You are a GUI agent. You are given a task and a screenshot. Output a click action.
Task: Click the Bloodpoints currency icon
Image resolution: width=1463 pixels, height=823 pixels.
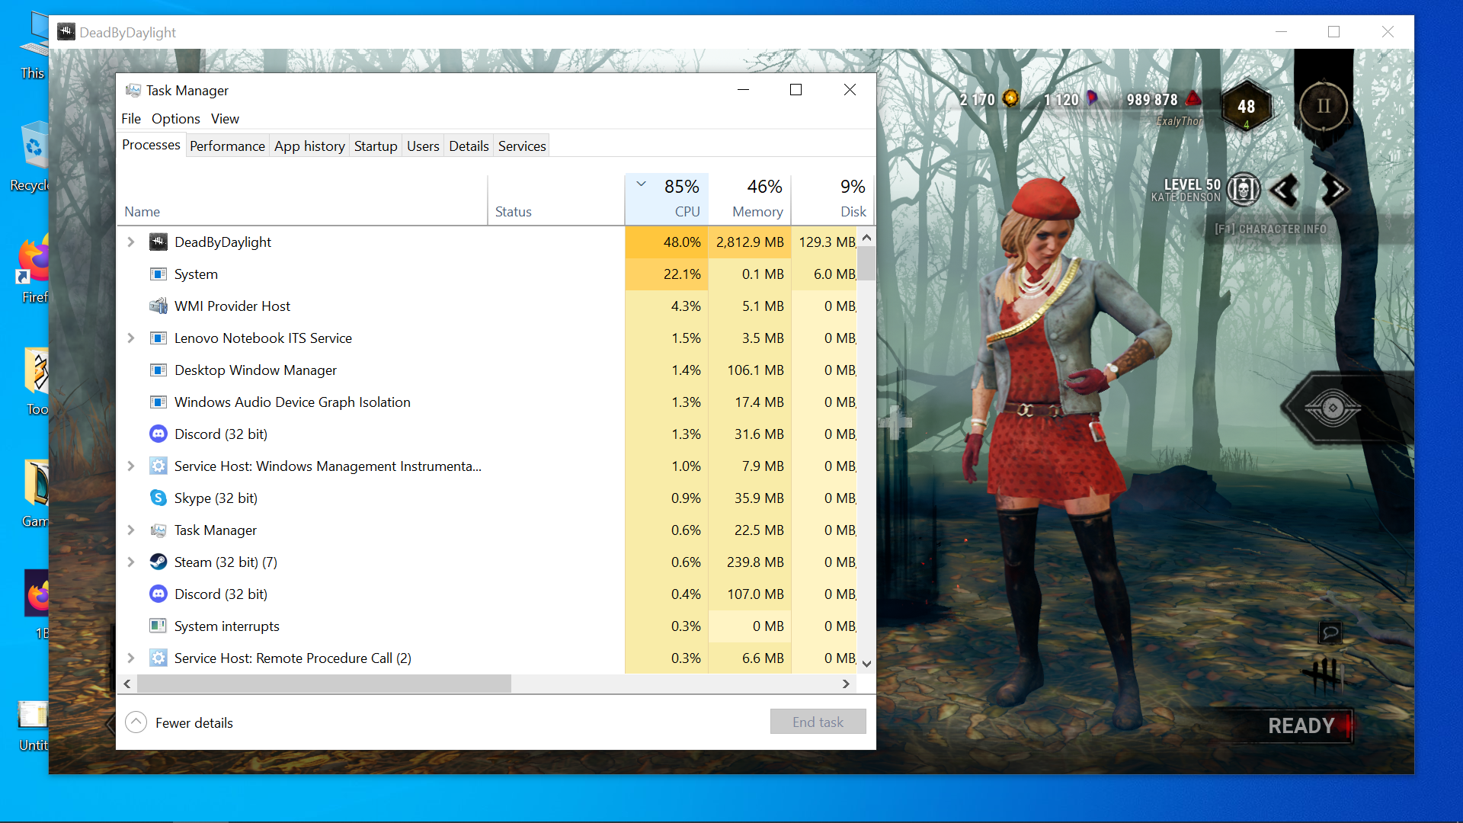click(1194, 98)
